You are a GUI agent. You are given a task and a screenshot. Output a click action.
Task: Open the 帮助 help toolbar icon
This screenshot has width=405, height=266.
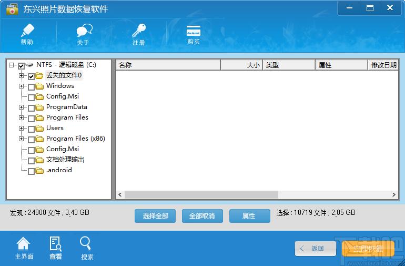27,34
